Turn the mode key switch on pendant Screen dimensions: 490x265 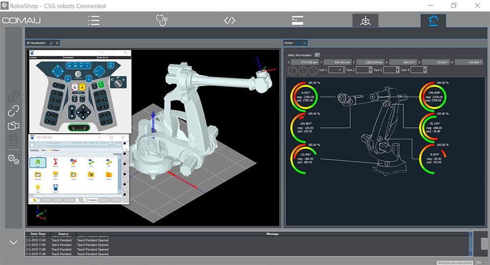pos(118,82)
